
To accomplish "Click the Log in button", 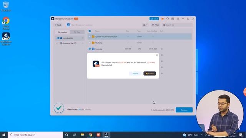I will (154, 19).
